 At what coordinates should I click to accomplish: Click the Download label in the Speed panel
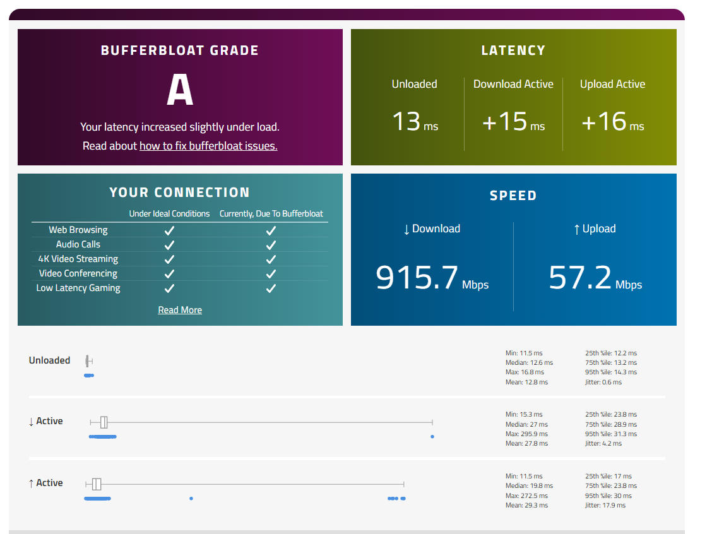pos(432,229)
